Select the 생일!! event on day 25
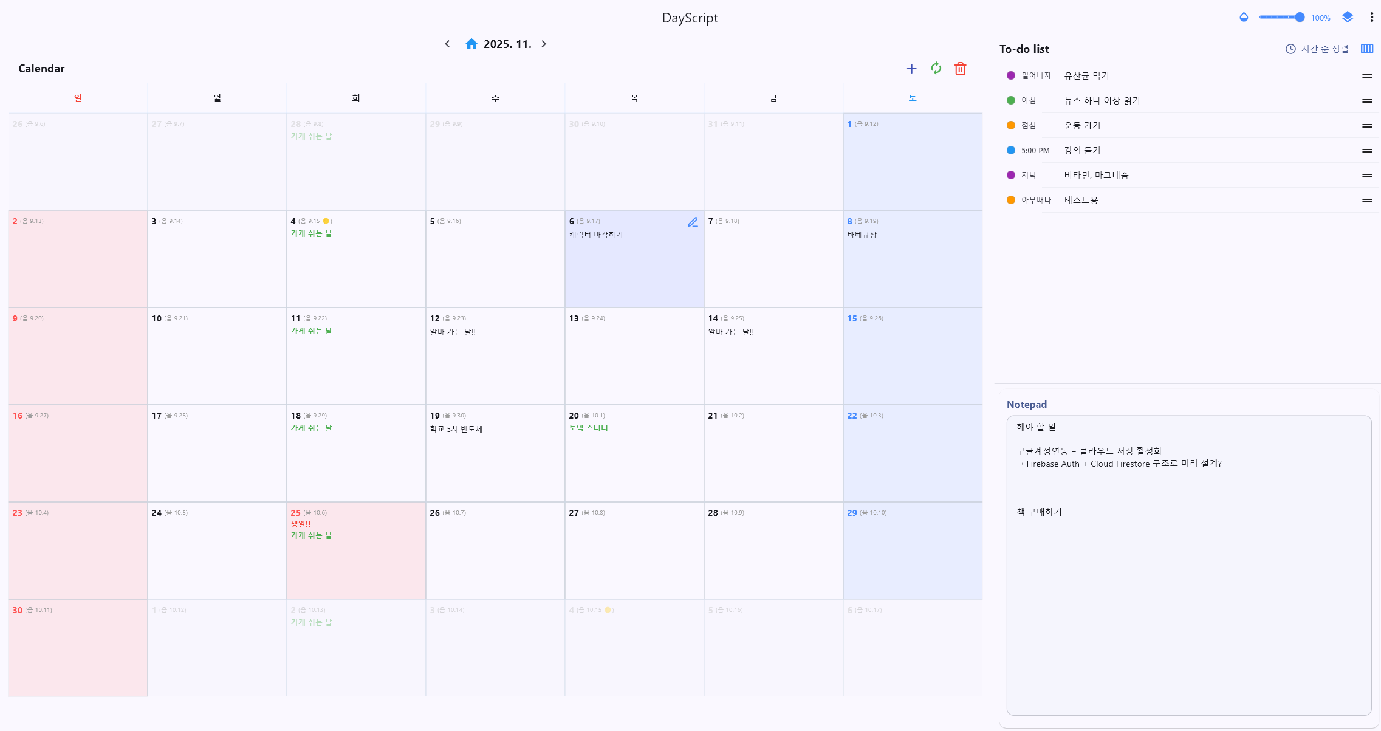The image size is (1381, 731). (300, 524)
